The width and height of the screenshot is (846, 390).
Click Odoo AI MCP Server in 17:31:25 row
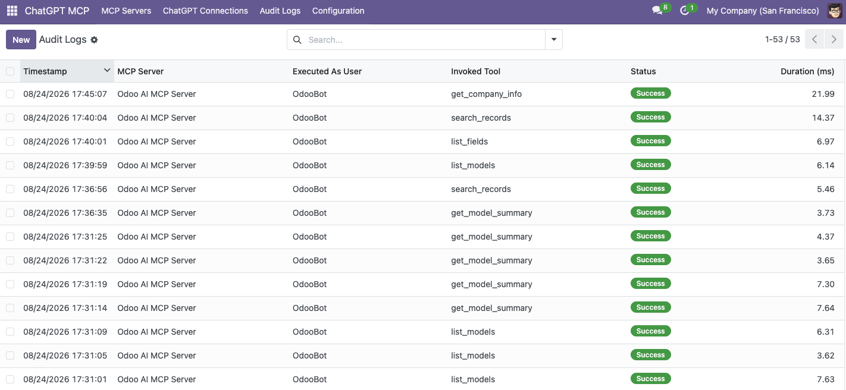156,237
